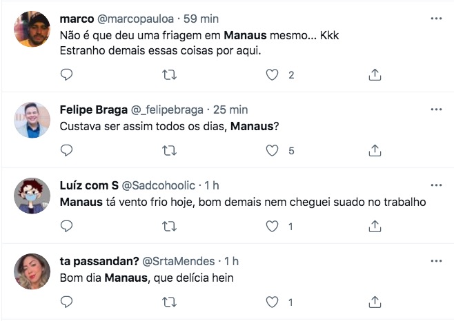This screenshot has width=454, height=321.
Task: Share marco's tweet via share icon
Action: [375, 74]
